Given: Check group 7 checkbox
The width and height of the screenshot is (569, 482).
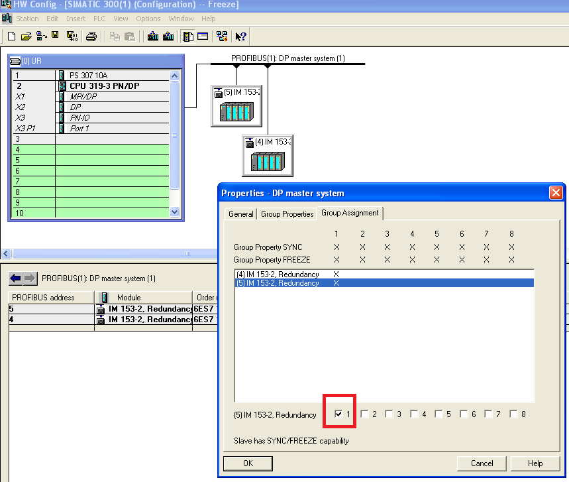Looking at the screenshot, I should pos(488,414).
